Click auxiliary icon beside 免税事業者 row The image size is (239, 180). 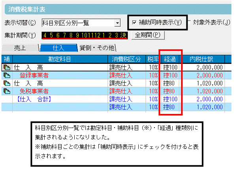pyautogui.click(x=7, y=91)
